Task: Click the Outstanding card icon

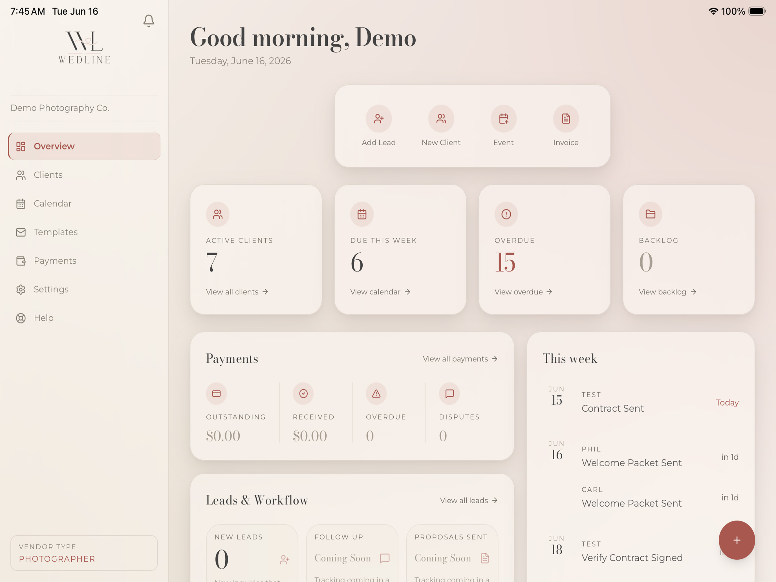Action: [217, 394]
